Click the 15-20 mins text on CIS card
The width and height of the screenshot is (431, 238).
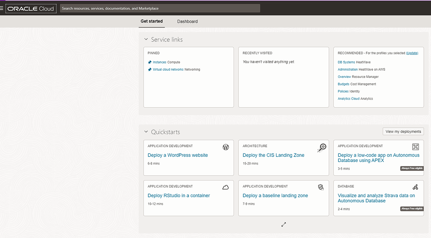pyautogui.click(x=250, y=163)
